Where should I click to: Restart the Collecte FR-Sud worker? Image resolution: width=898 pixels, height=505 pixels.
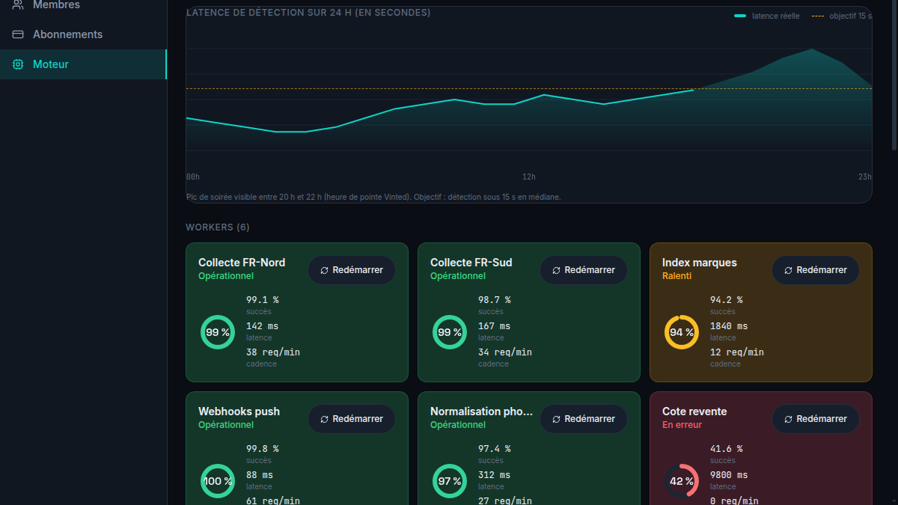584,270
